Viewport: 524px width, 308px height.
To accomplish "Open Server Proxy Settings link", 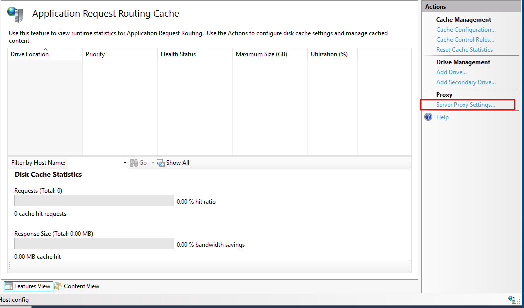I will [x=465, y=105].
